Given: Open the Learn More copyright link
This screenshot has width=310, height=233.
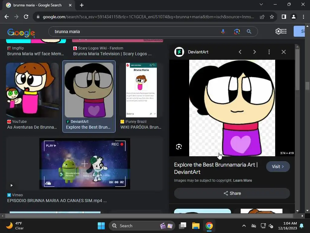Looking at the screenshot, I should click(x=242, y=181).
